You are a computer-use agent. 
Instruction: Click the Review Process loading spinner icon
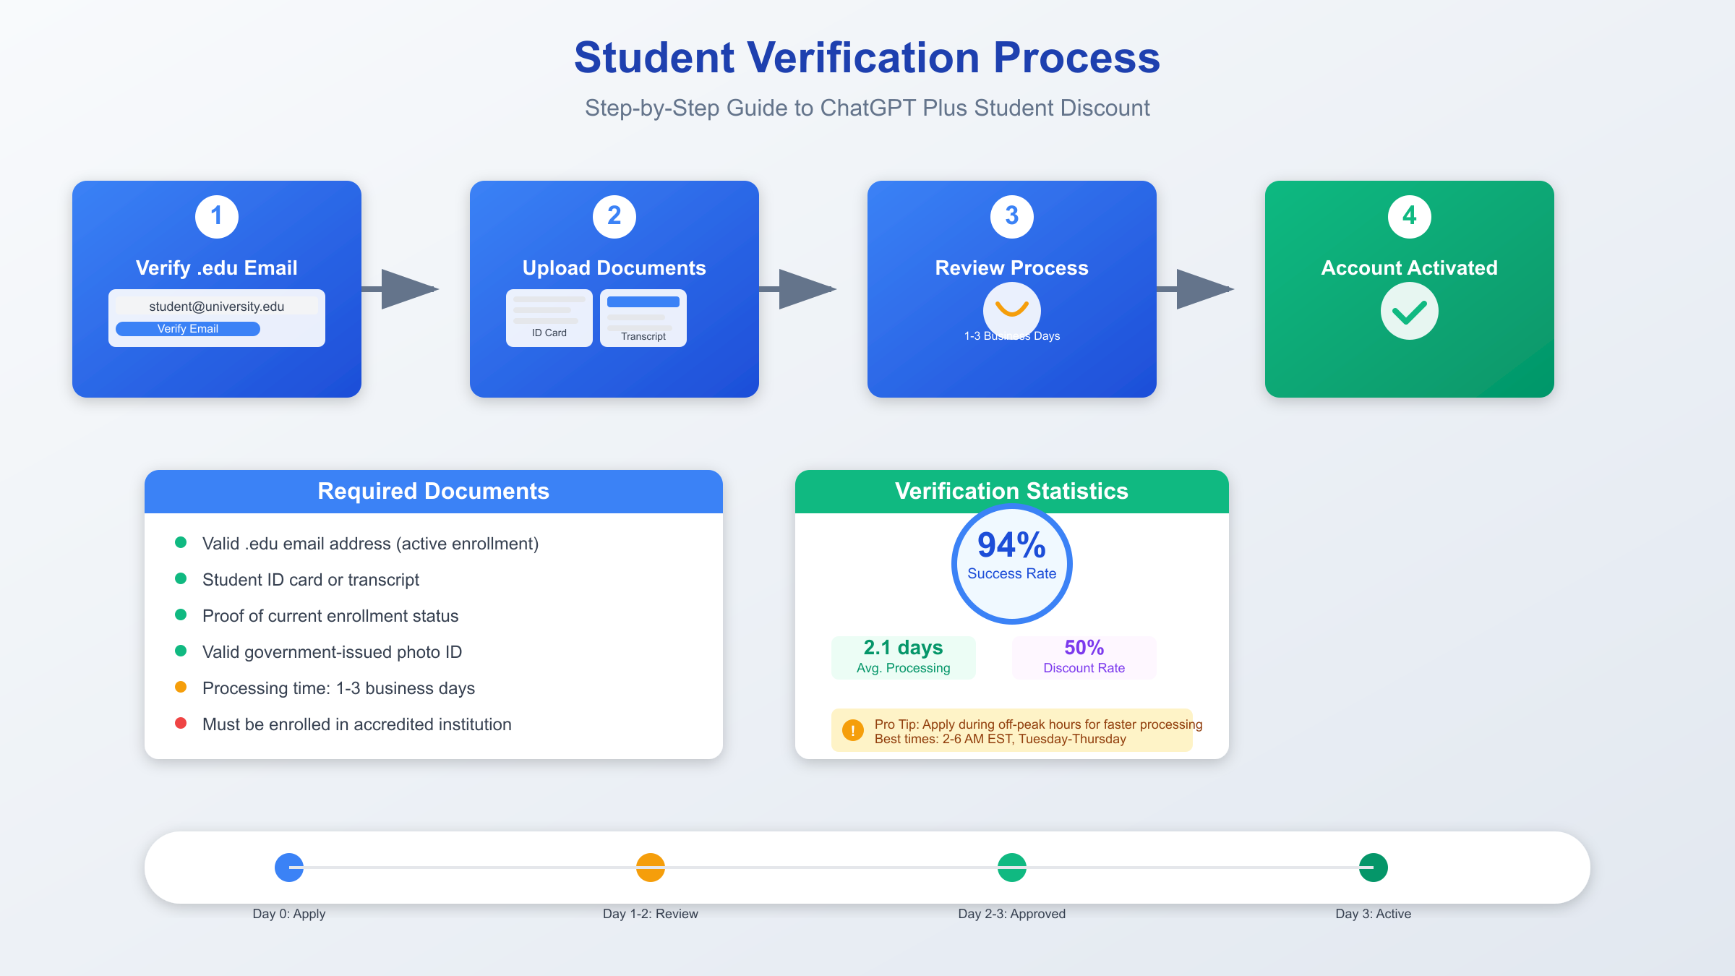tap(1012, 309)
